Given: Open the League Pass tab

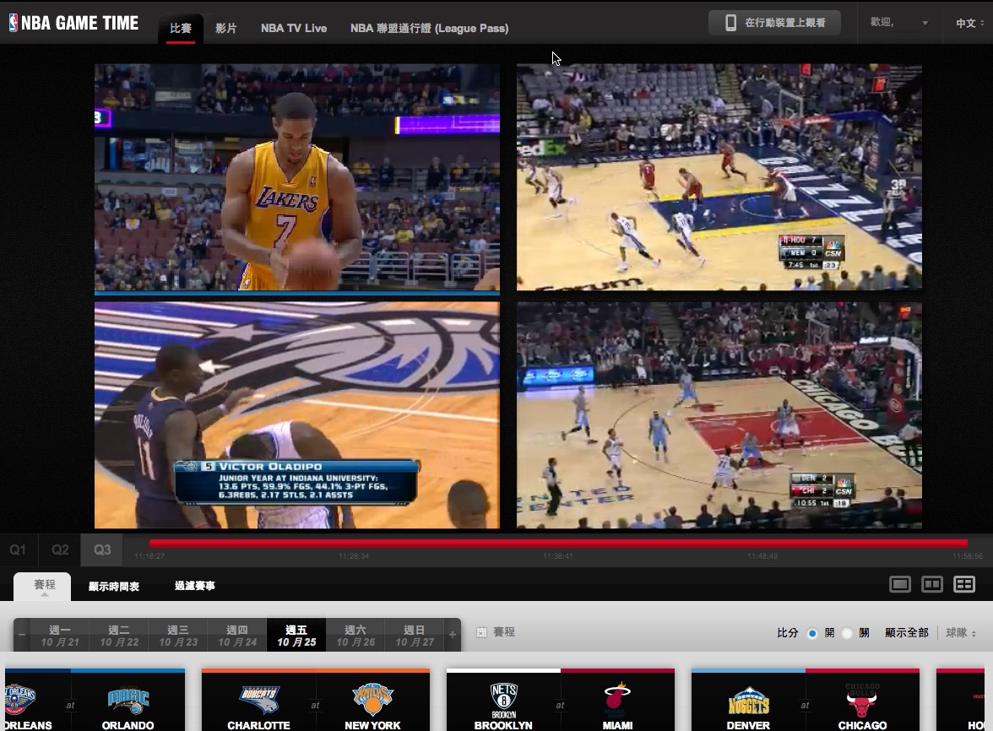Looking at the screenshot, I should [429, 28].
